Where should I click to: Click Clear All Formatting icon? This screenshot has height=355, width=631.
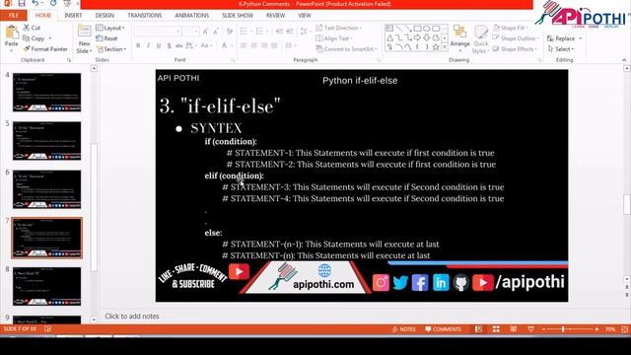click(x=230, y=32)
